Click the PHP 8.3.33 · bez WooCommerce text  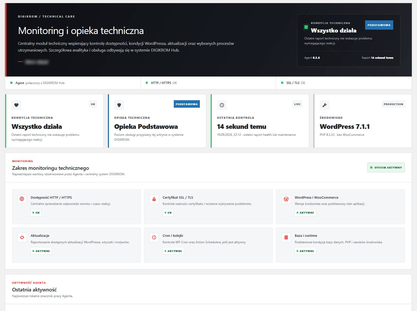click(x=342, y=135)
